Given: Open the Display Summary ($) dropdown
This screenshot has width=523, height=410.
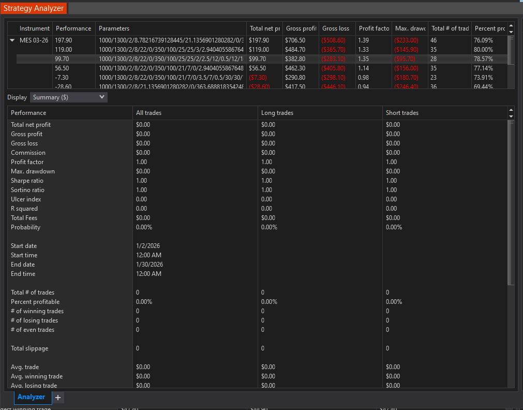Looking at the screenshot, I should 68,97.
